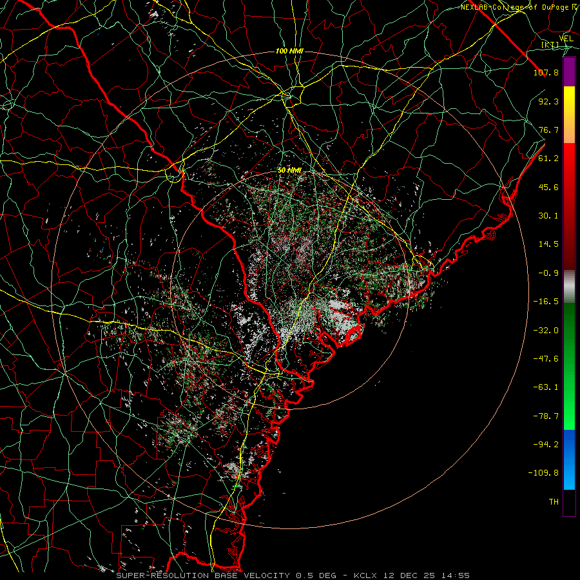
Task: Click the purple segment of the color bar
Action: tap(569, 72)
